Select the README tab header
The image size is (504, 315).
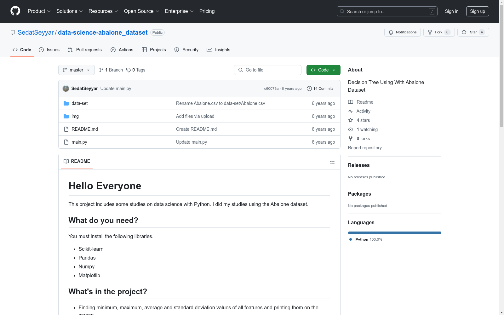pyautogui.click(x=77, y=161)
